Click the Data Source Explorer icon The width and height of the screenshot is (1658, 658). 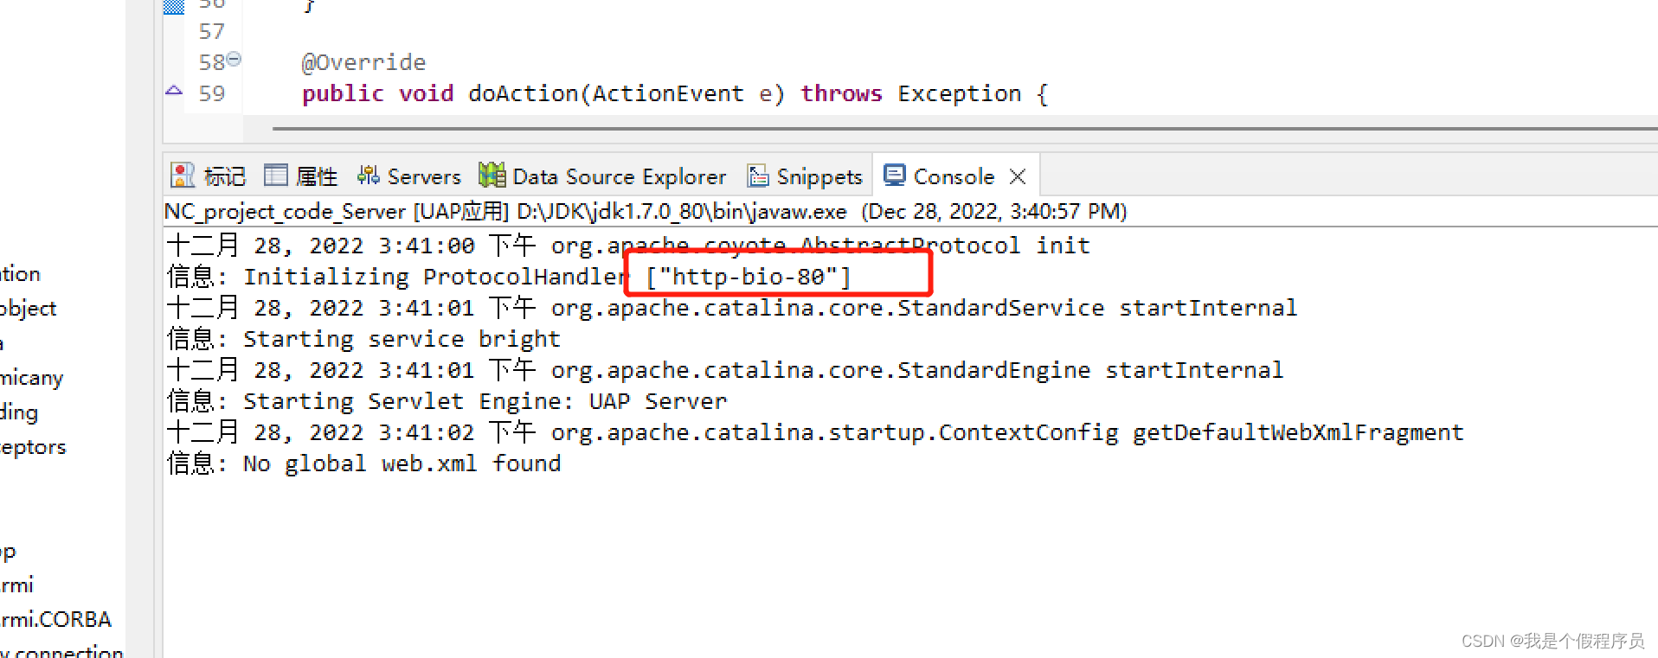tap(492, 175)
